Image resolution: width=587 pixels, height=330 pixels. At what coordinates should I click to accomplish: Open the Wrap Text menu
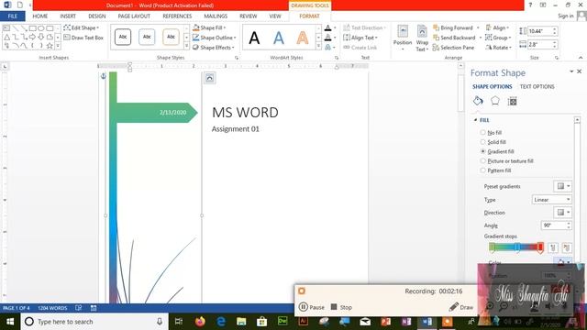point(422,38)
